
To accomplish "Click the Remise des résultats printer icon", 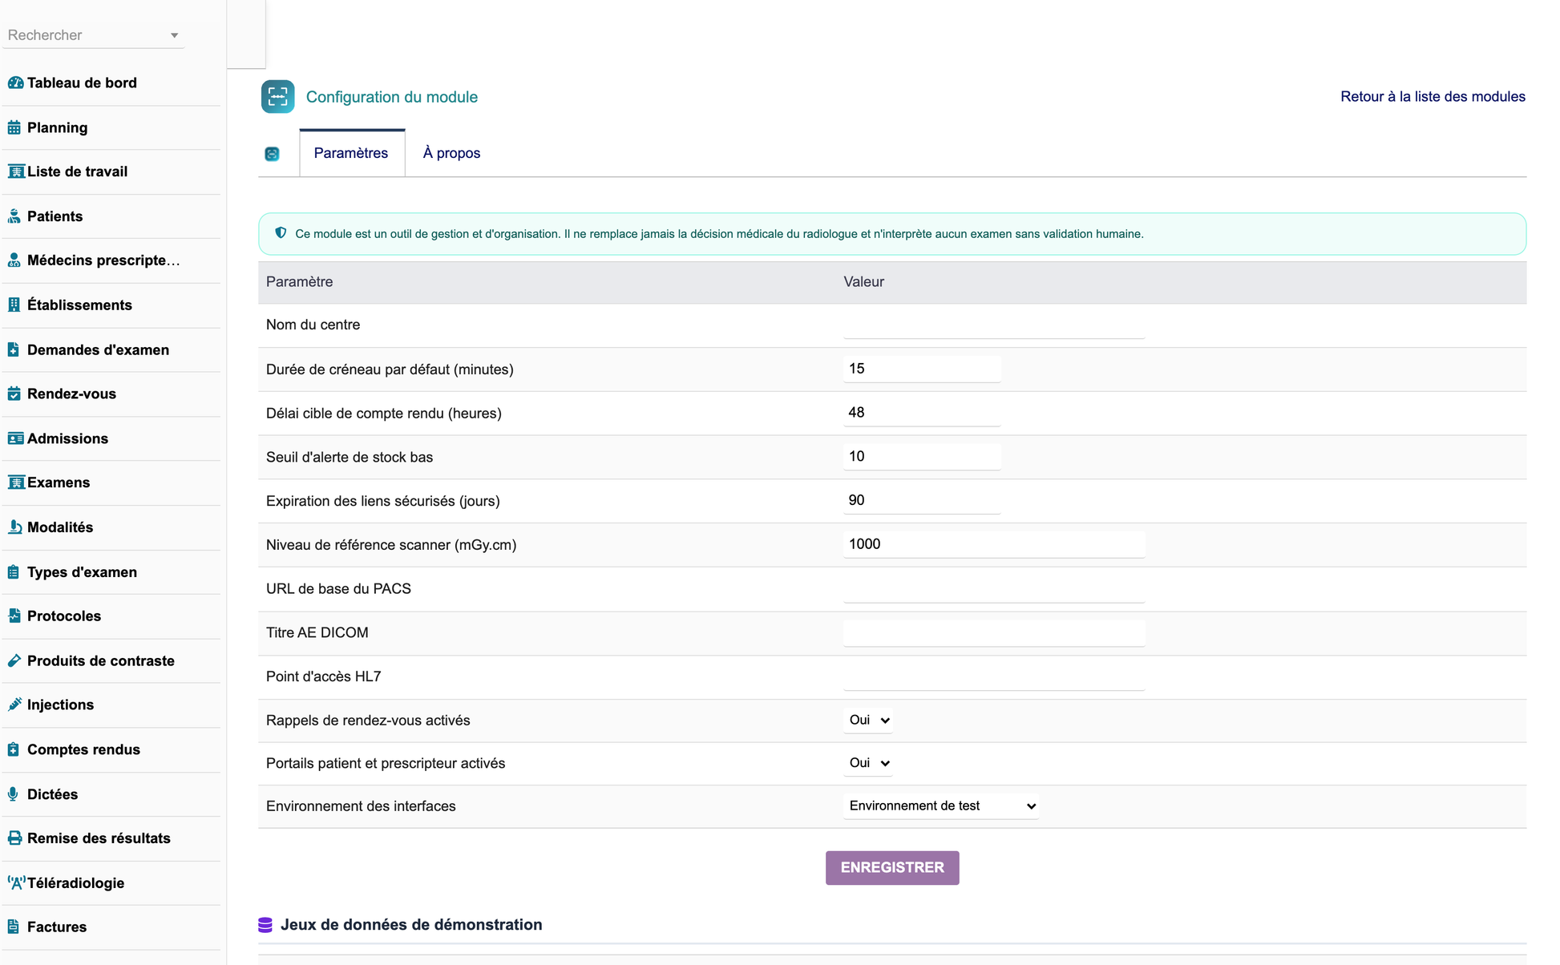I will [x=14, y=838].
